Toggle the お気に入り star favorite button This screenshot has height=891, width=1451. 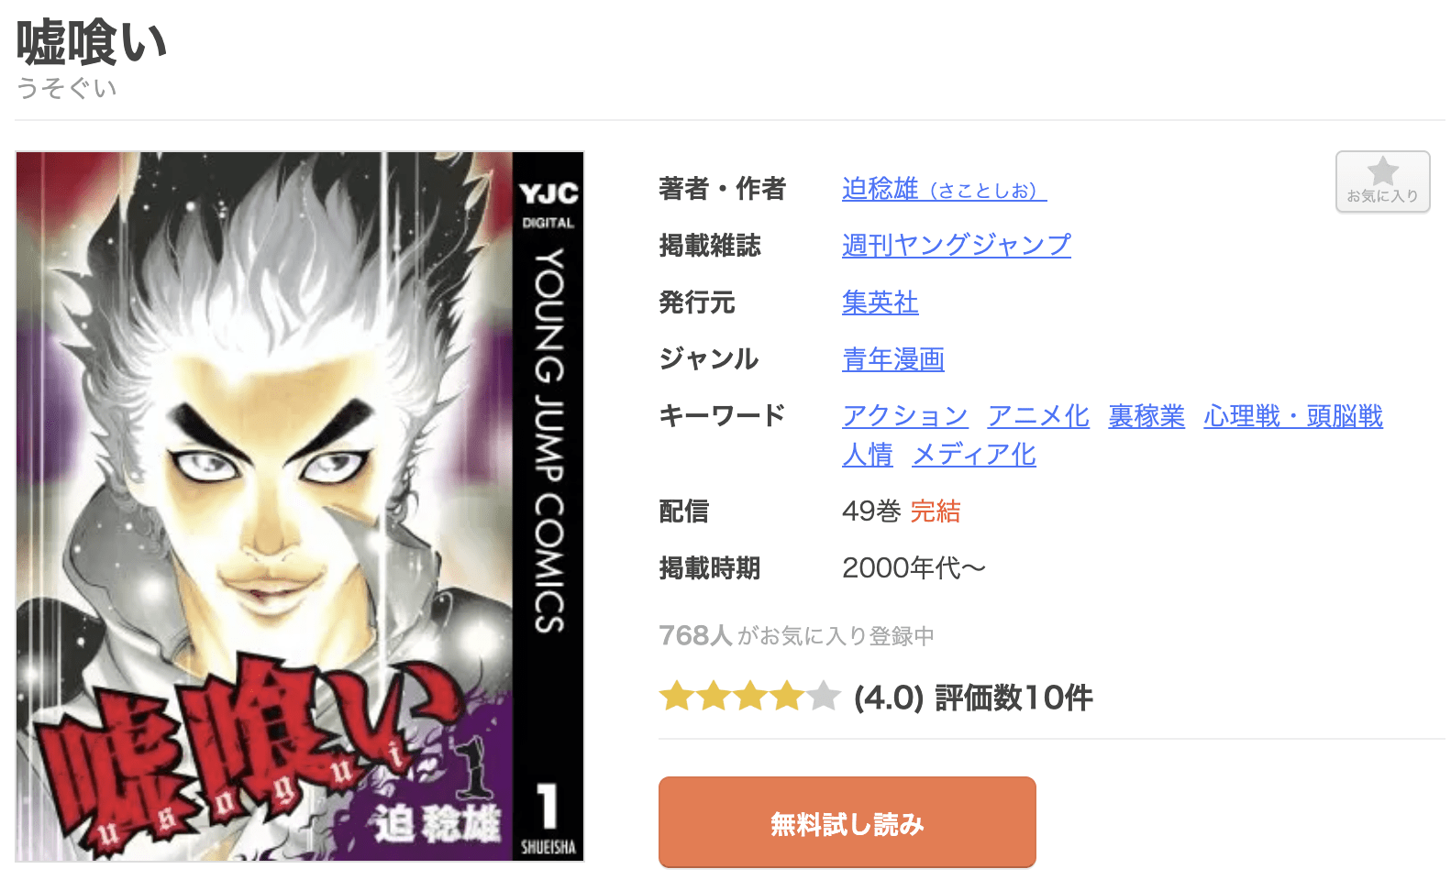1382,181
